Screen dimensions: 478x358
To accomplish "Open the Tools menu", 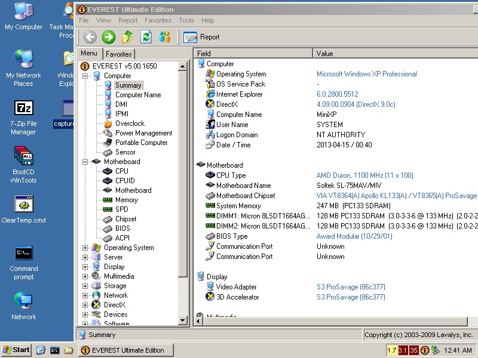I will point(186,20).
